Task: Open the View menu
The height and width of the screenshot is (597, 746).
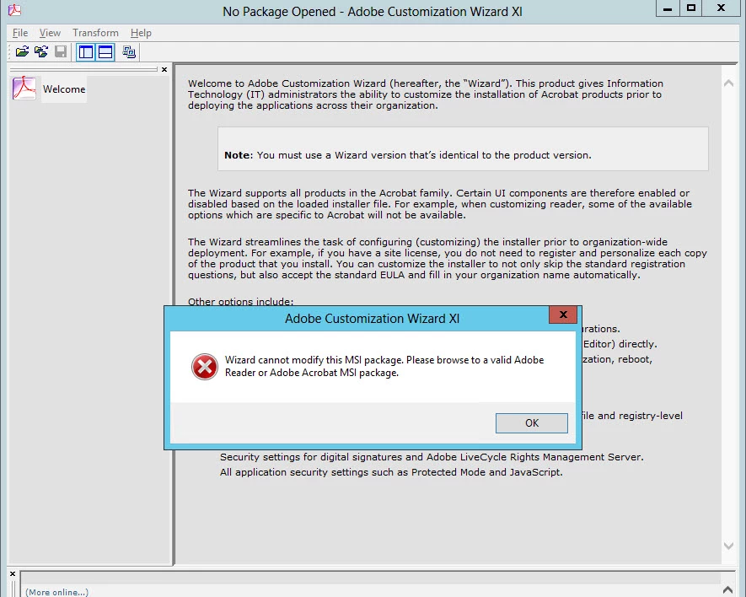Action: (x=50, y=33)
